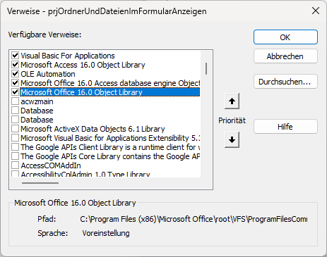The width and height of the screenshot is (327, 257).
Task: Uncheck Access database engine Object reference
Action: click(x=16, y=83)
